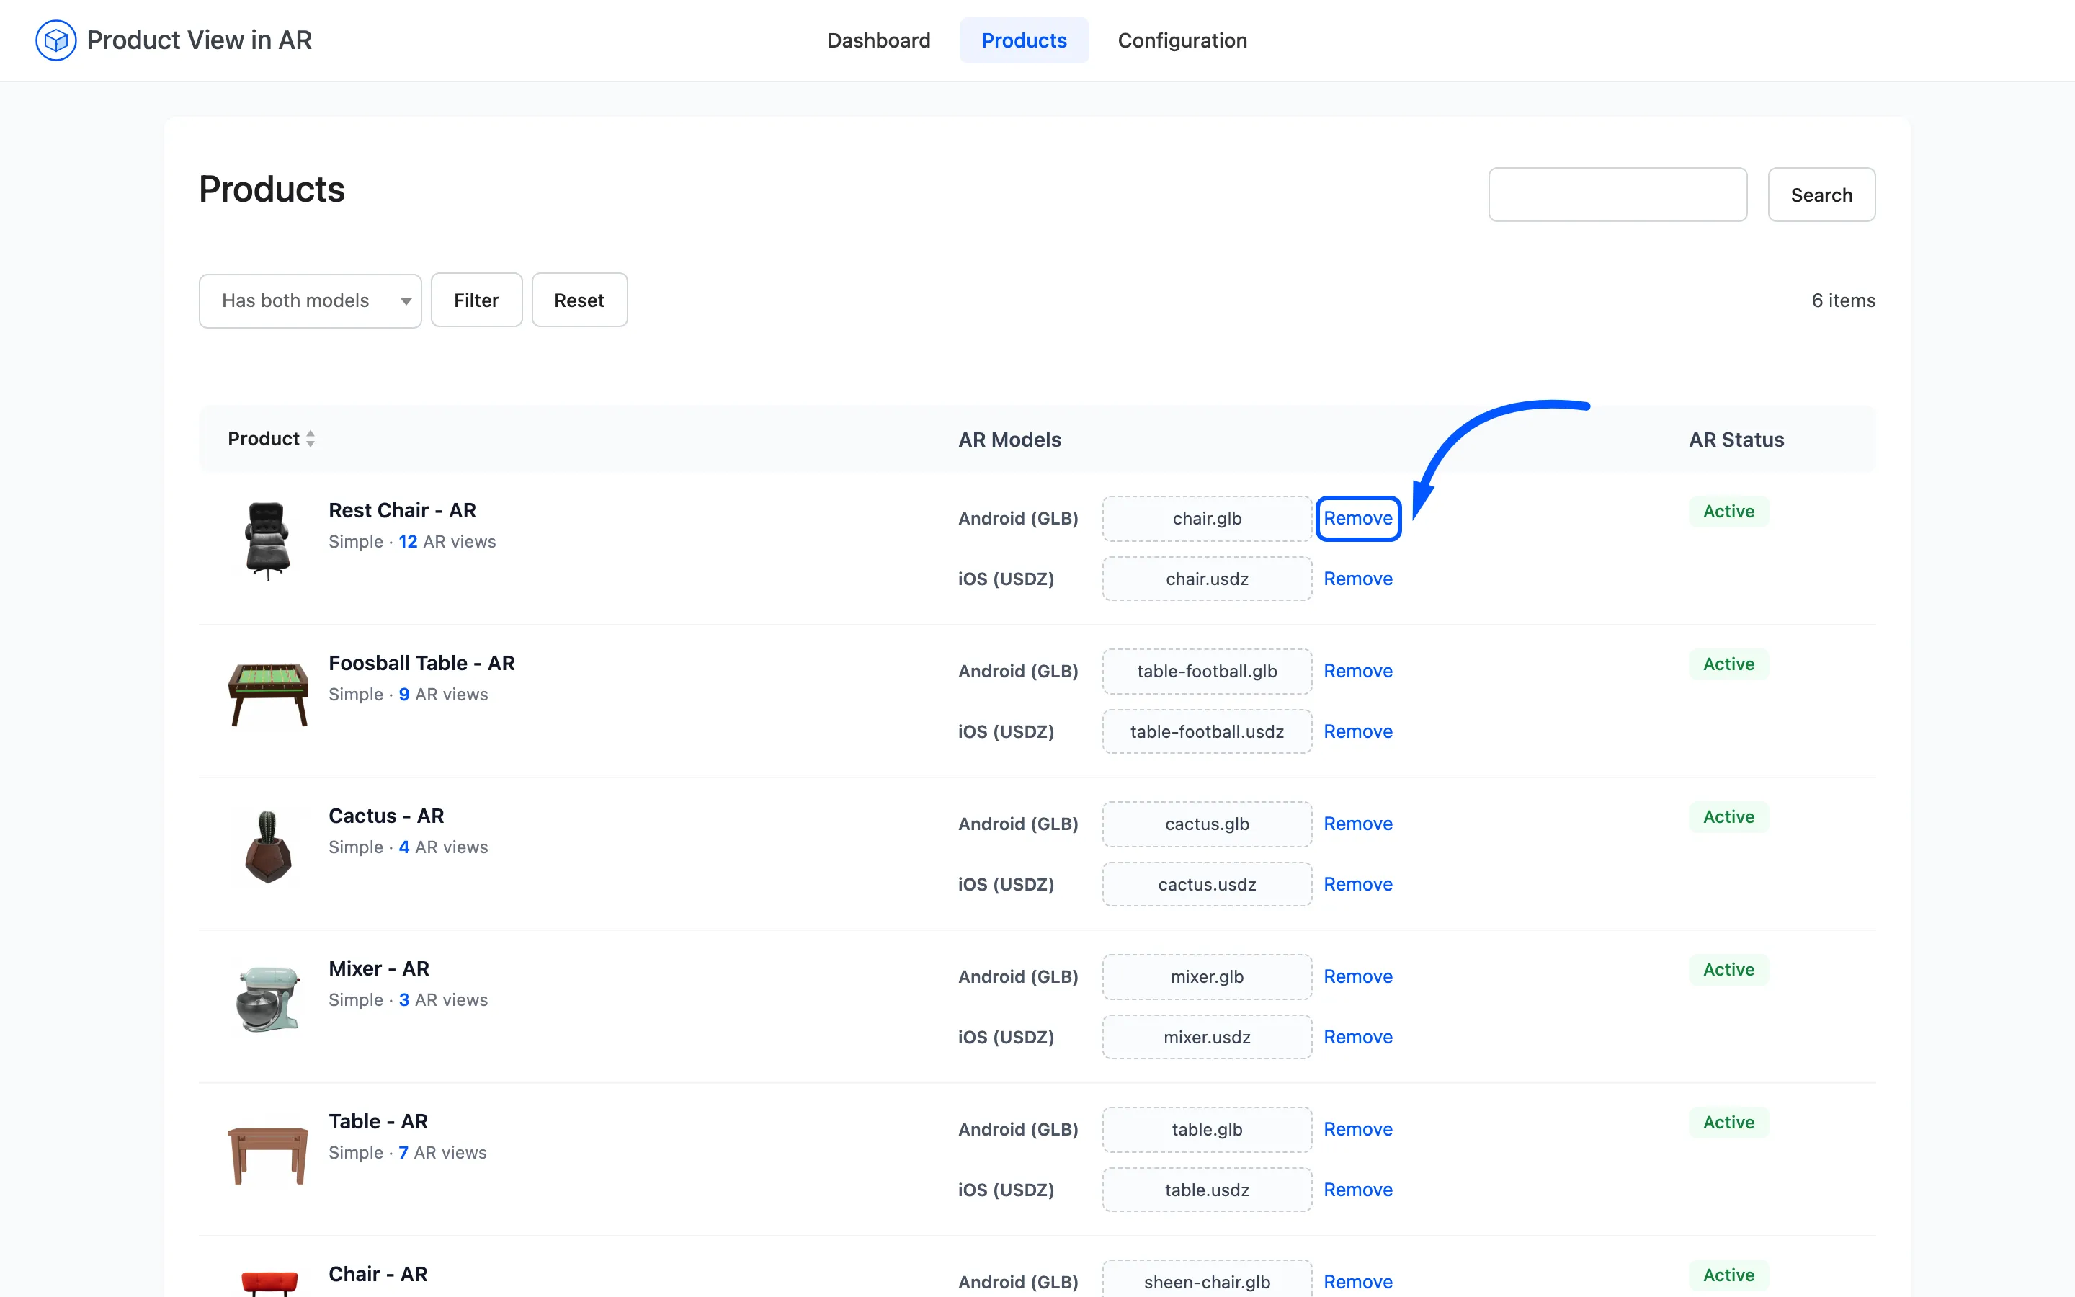Click the Filter button
Image resolution: width=2075 pixels, height=1297 pixels.
476,300
